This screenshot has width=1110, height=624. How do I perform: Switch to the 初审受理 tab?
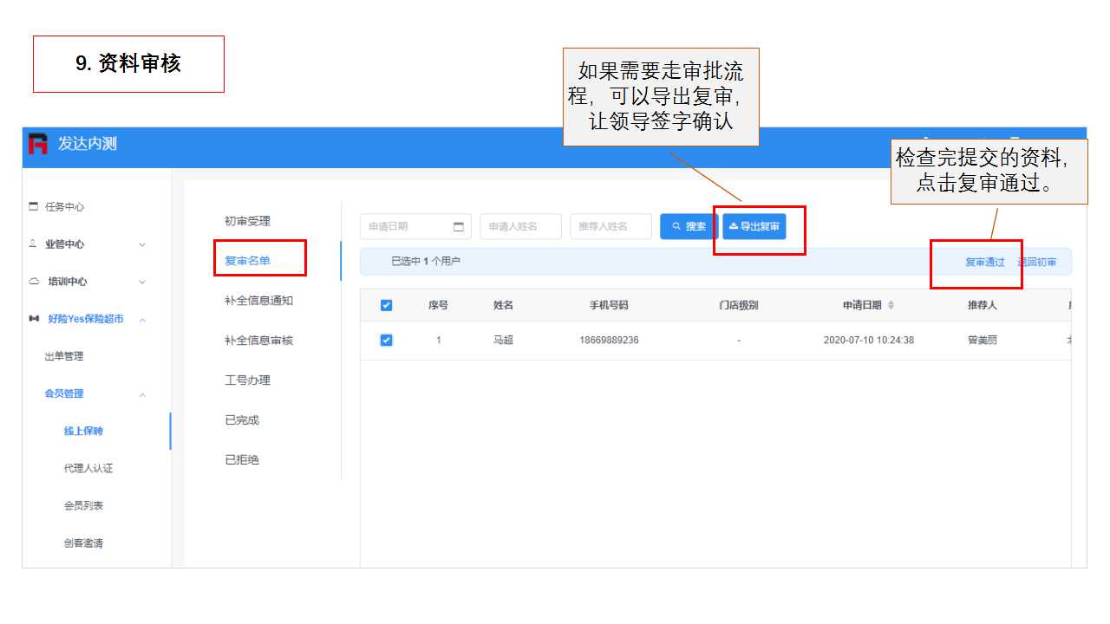coord(247,221)
